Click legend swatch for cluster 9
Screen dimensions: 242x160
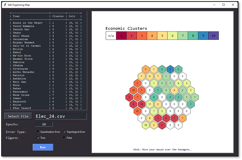[x=203, y=36]
